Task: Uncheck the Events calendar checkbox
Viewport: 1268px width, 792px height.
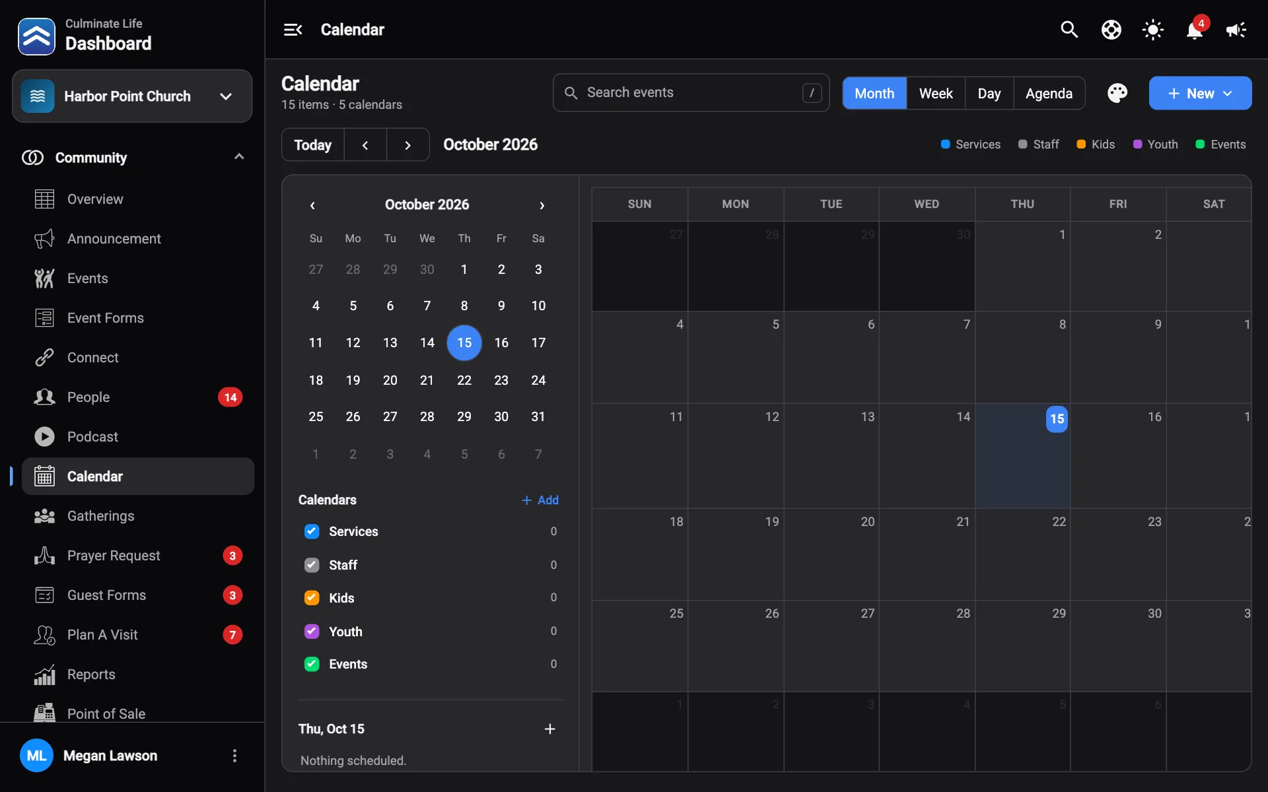Action: 312,664
